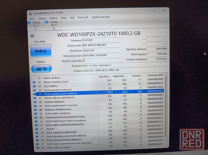Viewport: 208px width, 155px height.
Task: Select row Počet opakovaných roztočení
Action: (99, 104)
